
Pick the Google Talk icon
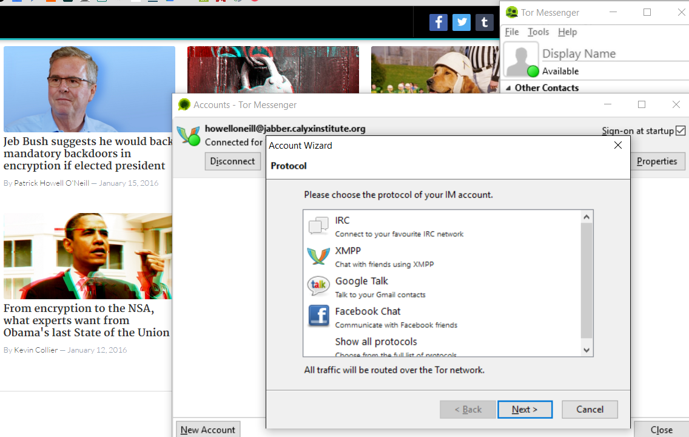tap(318, 286)
